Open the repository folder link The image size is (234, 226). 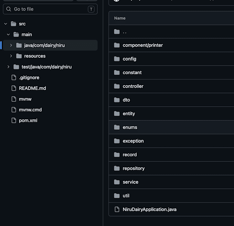point(134,168)
